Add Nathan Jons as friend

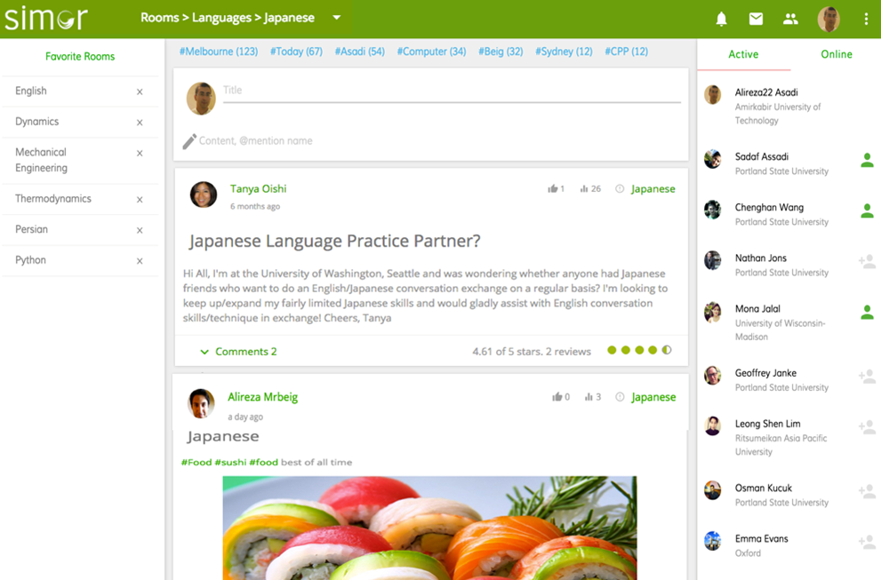pos(867,261)
